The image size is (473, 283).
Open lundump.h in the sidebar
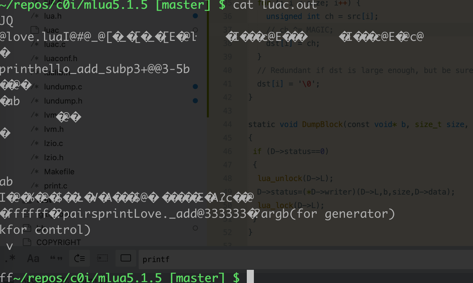tap(63, 101)
